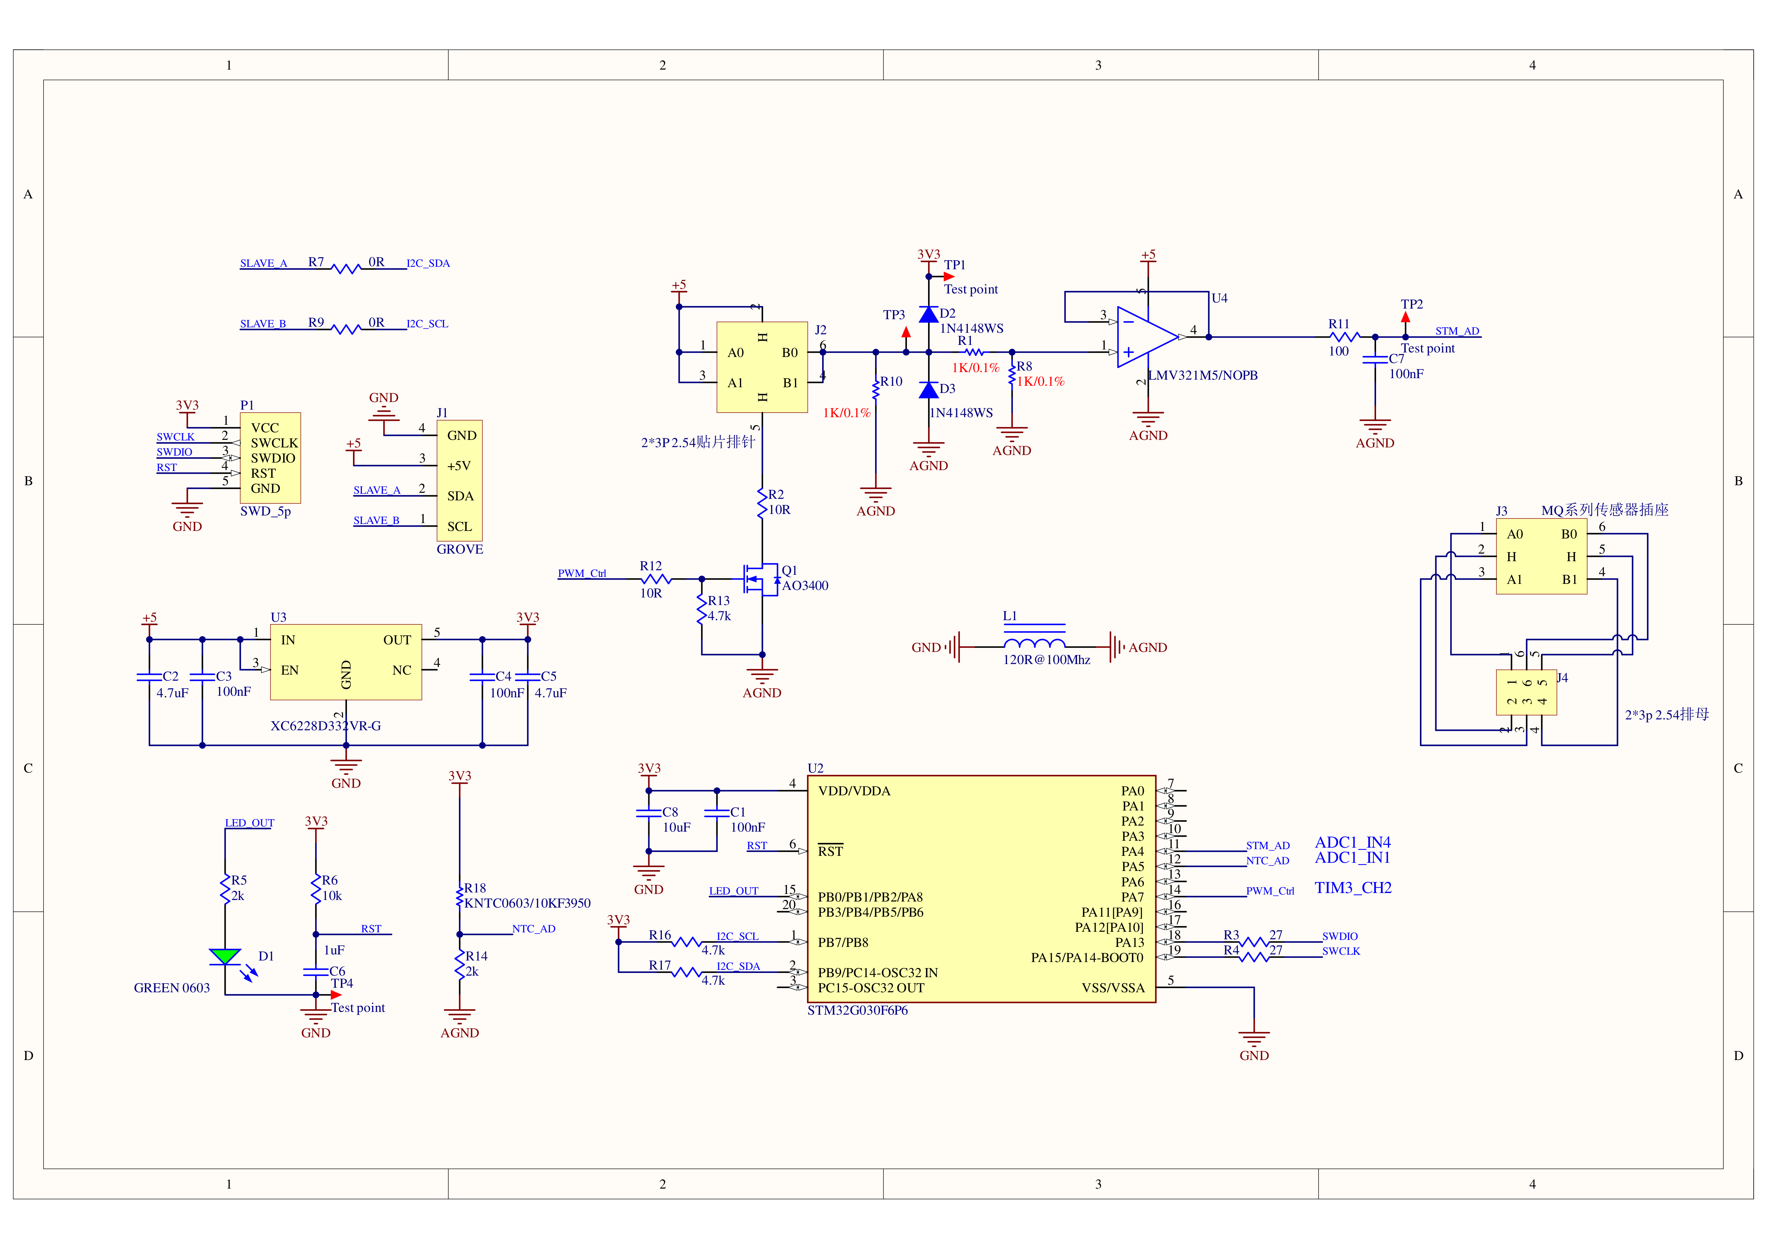Click the STM_AD net label near TP2
This screenshot has width=1769, height=1250.
[1457, 331]
